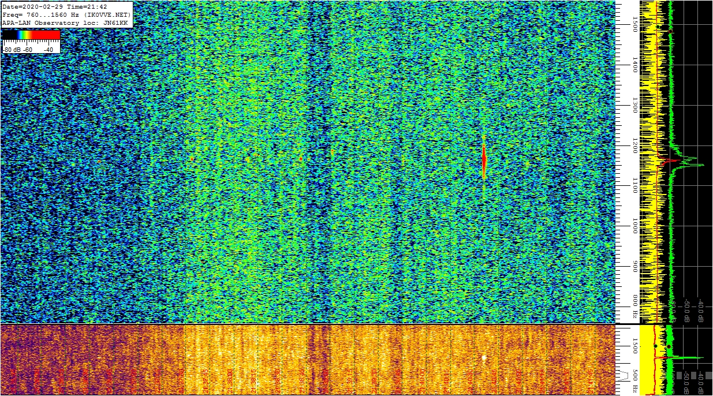The height and width of the screenshot is (396, 713).
Task: Click the Date=2020-02-29 Time=21:42 header line
Action: (x=55, y=7)
